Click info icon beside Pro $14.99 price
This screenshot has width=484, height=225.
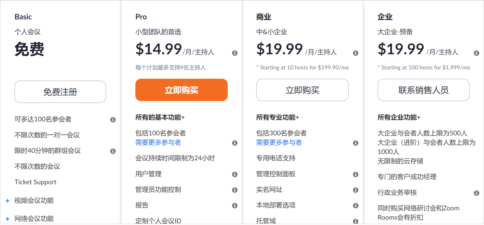[x=235, y=53]
